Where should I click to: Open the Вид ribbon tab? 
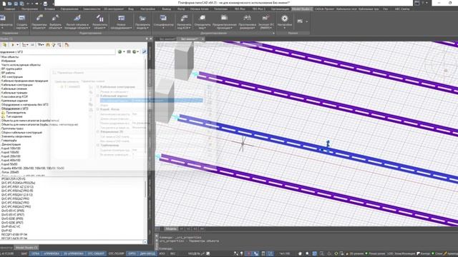pos(131,9)
